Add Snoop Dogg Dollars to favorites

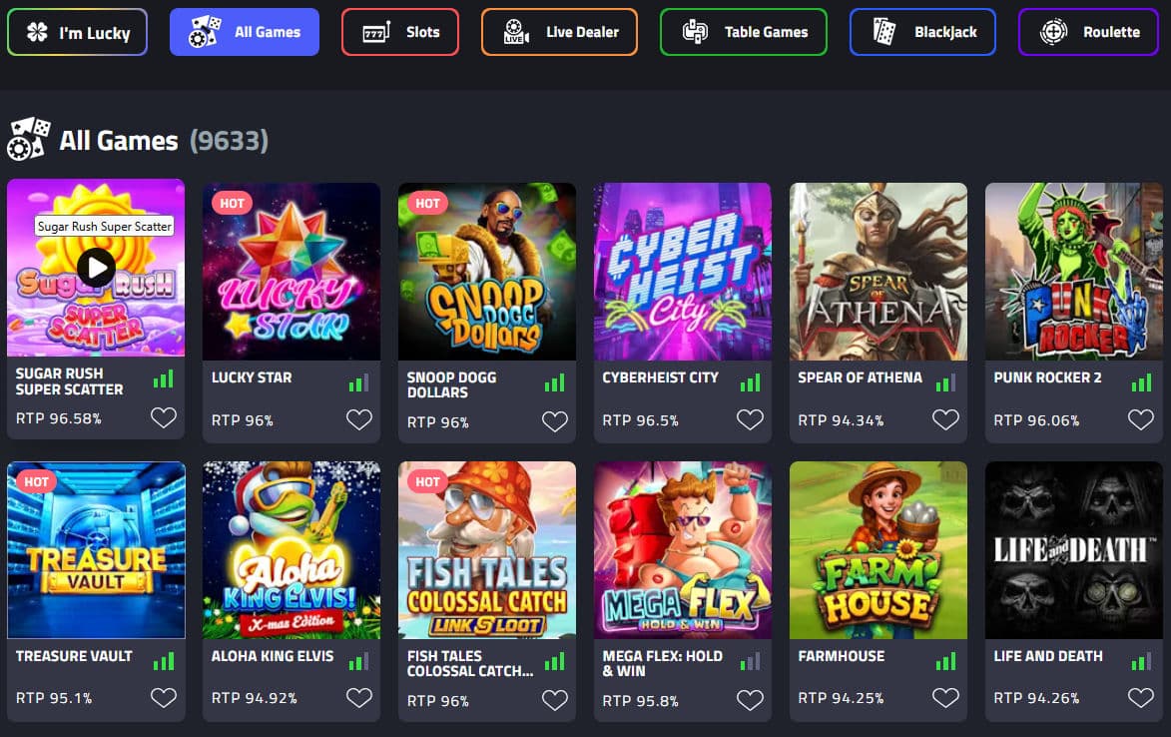(x=555, y=421)
